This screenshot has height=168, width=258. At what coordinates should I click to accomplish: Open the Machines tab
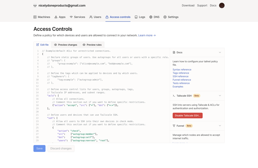42,17
